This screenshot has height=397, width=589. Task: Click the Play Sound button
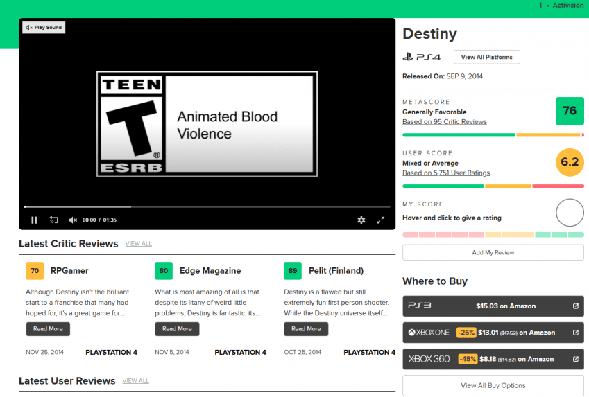[44, 28]
